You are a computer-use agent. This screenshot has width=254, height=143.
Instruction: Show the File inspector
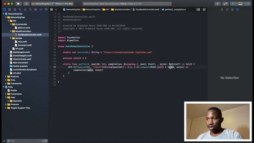coord(222,10)
